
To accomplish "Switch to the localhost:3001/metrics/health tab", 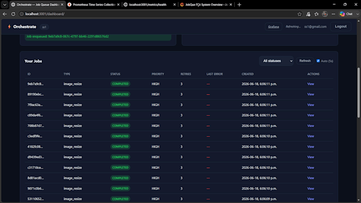I will 150,5.
